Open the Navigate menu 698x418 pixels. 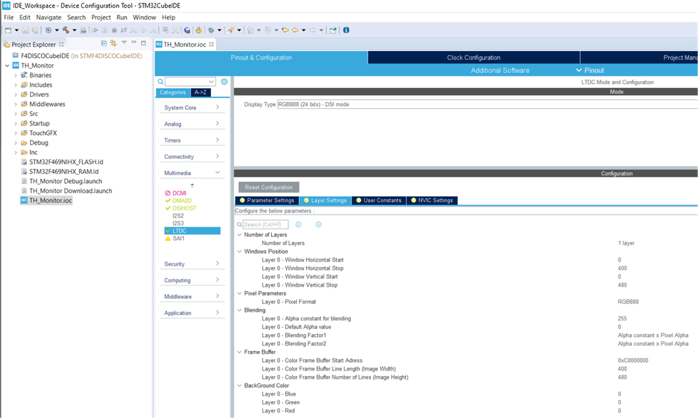pos(48,17)
